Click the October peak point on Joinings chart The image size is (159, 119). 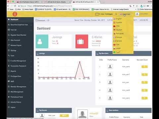click(79, 62)
